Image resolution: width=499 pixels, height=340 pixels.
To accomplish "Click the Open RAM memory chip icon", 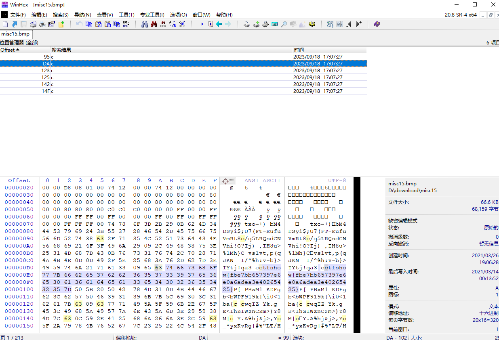I will click(x=265, y=24).
